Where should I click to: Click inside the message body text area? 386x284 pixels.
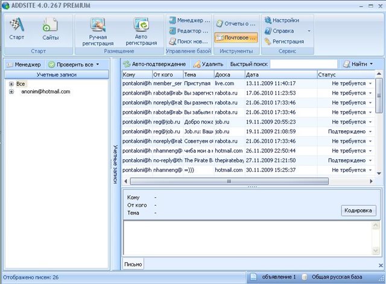click(x=247, y=238)
